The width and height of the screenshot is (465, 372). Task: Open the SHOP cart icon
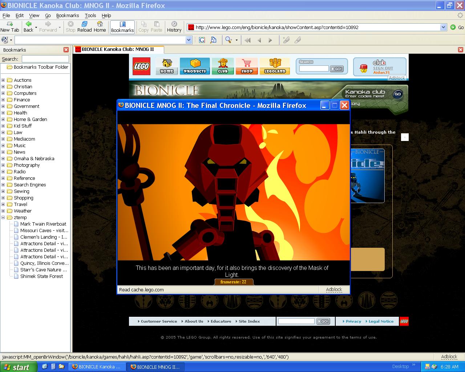247,66
